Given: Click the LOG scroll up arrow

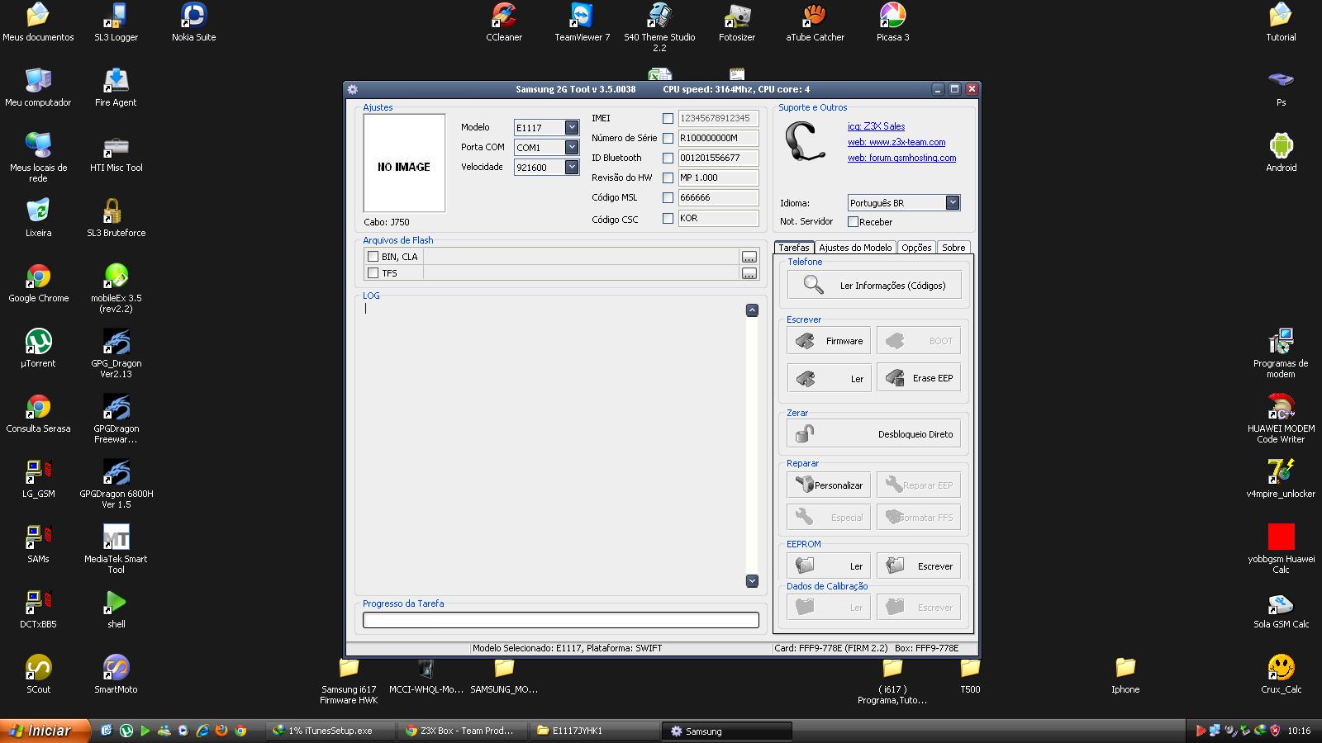Looking at the screenshot, I should coord(752,310).
